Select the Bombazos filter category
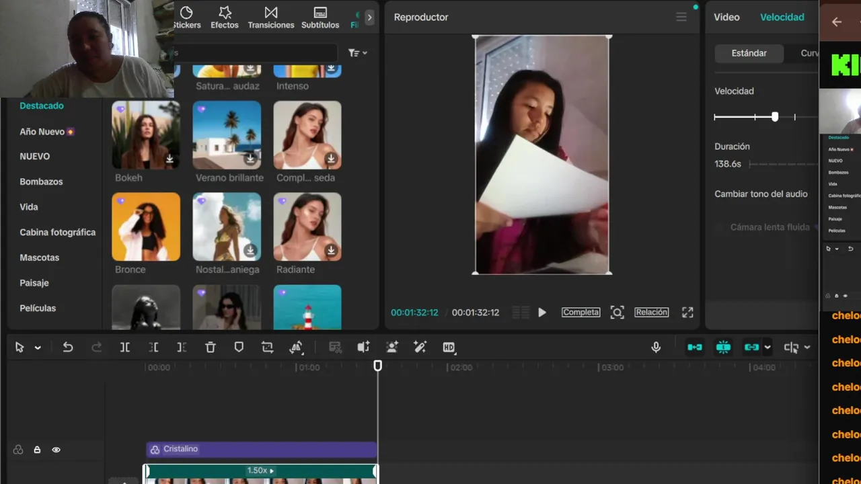 41,182
